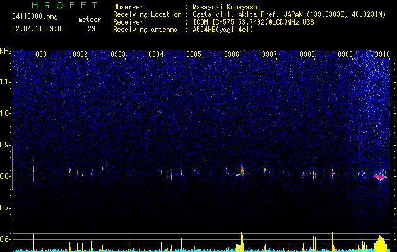Click the Receiving antenna label
This screenshot has height=252, width=397.
pos(145,30)
